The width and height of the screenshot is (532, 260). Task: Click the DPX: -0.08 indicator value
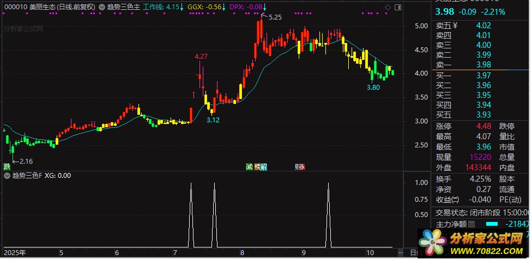point(246,7)
